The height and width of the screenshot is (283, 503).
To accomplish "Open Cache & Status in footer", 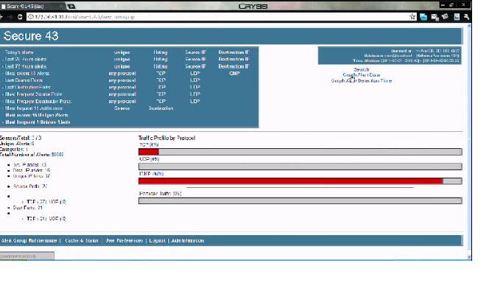I will [x=82, y=241].
